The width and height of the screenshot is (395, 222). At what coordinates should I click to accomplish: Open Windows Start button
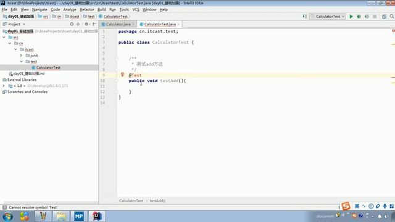click(8, 216)
